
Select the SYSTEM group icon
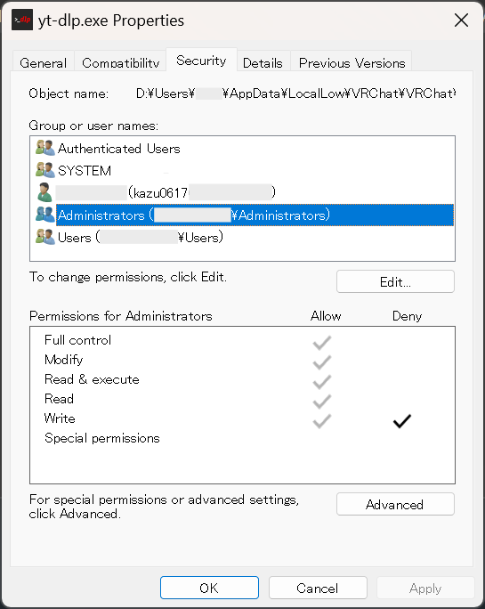coord(45,170)
